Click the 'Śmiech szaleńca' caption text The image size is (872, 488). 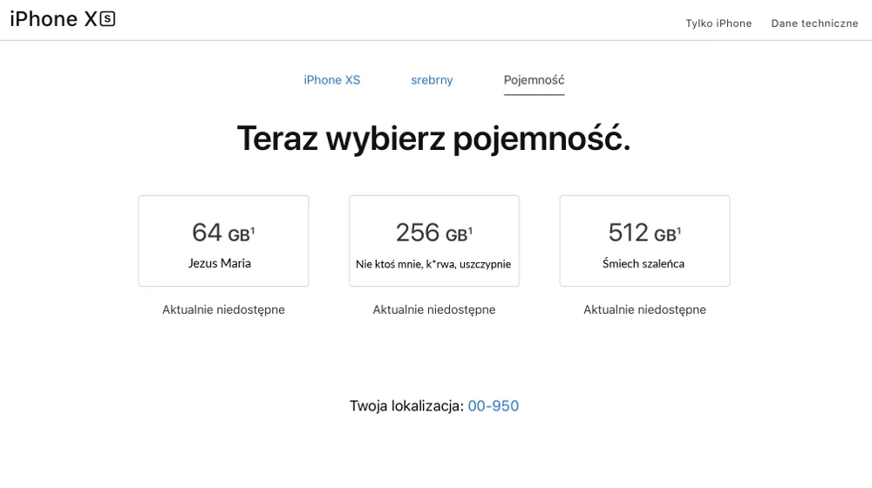tap(644, 263)
